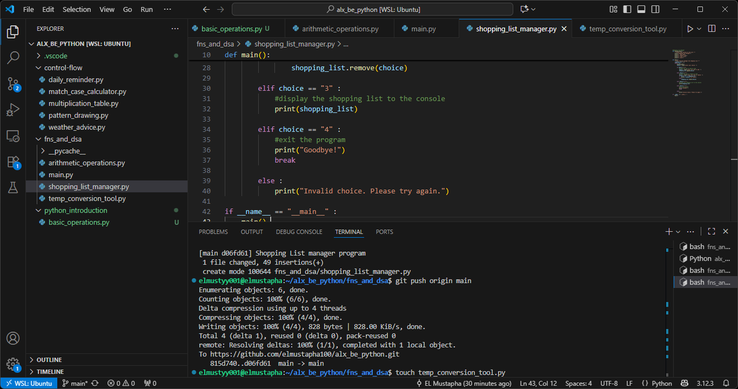738x389 pixels.
Task: Run the Python file with play button
Action: (690, 29)
